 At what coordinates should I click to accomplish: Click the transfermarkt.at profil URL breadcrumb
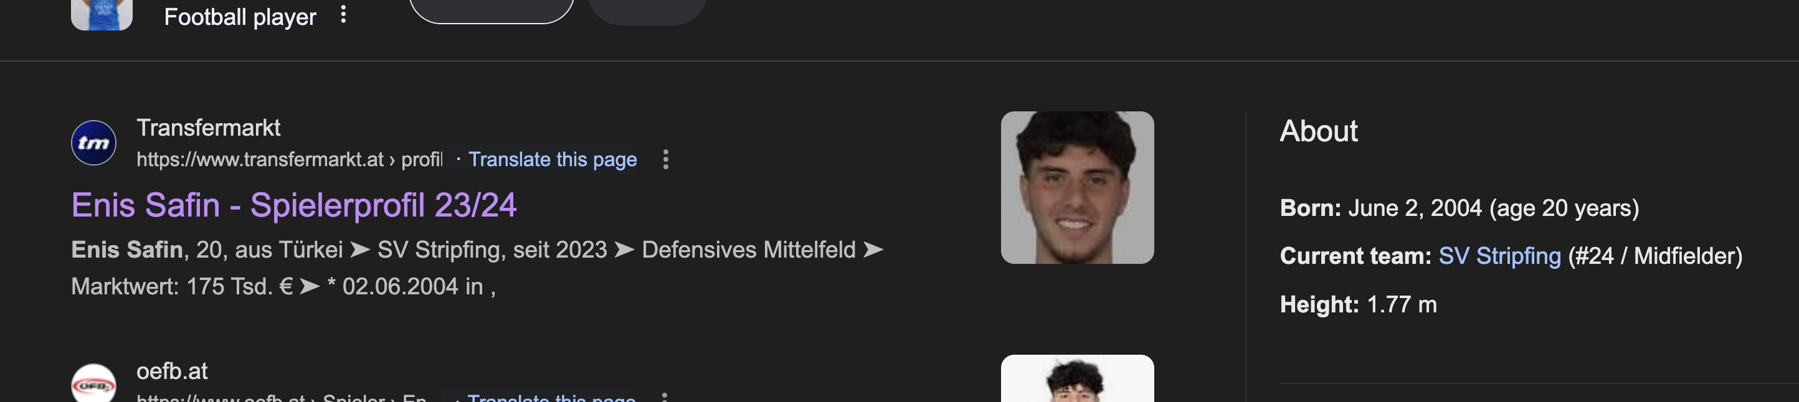289,160
